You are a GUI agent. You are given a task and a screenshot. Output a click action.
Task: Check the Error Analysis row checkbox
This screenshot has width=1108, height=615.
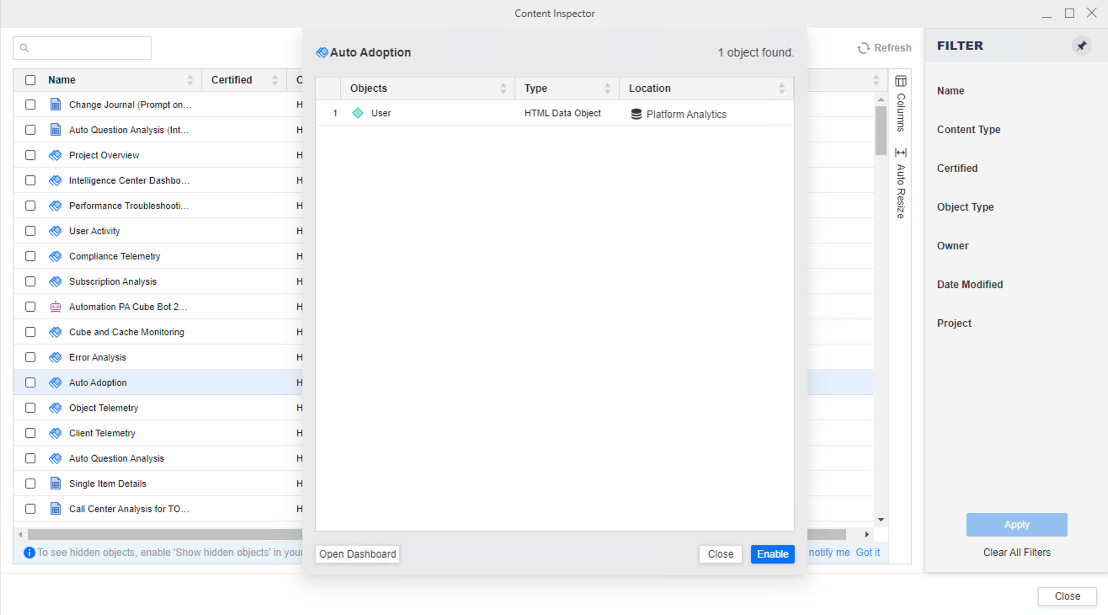point(30,357)
